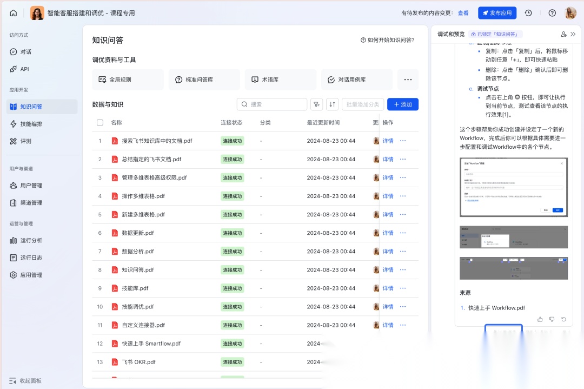Open more options for 管理多维表格高级权限.pdf
The width and height of the screenshot is (584, 389).
tap(403, 178)
